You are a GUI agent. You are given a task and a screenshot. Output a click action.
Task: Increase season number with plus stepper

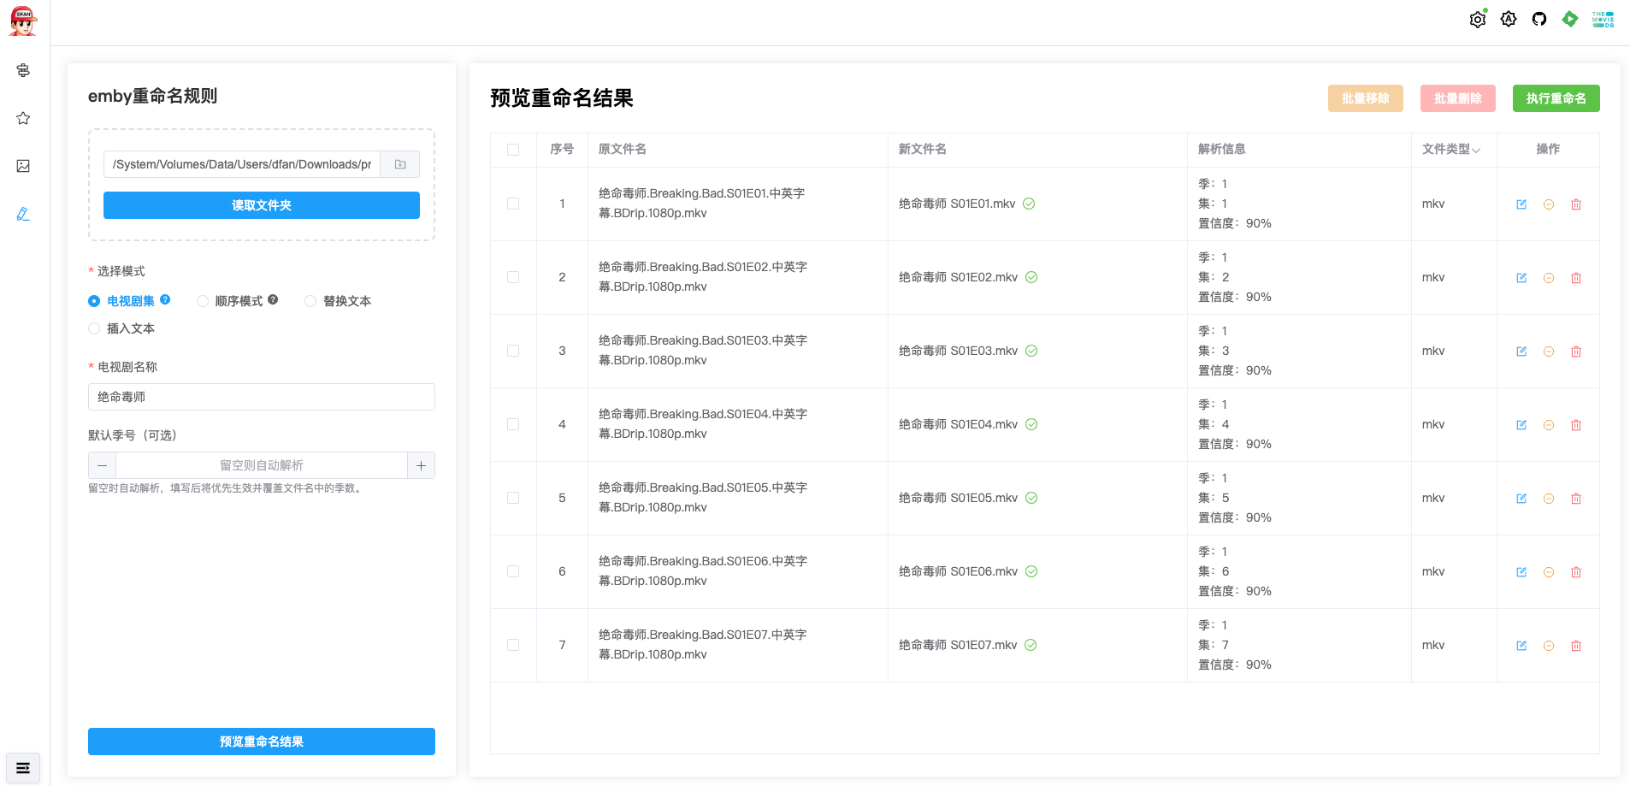click(421, 465)
